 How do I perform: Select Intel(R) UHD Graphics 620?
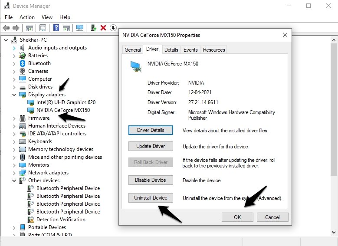pyautogui.click(x=66, y=102)
